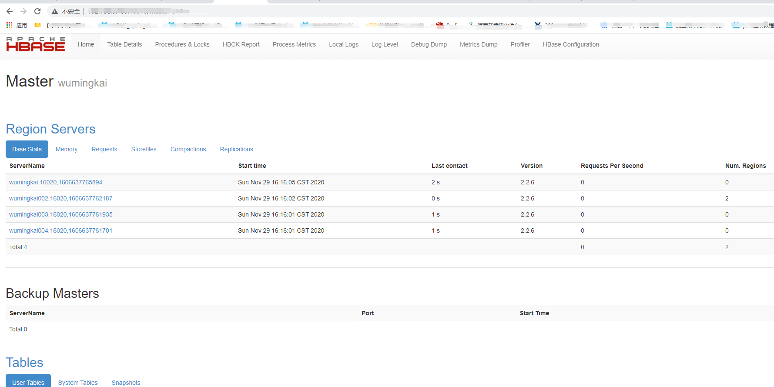Click the not-secure warning triangle icon
The height and width of the screenshot is (387, 774).
(x=55, y=11)
